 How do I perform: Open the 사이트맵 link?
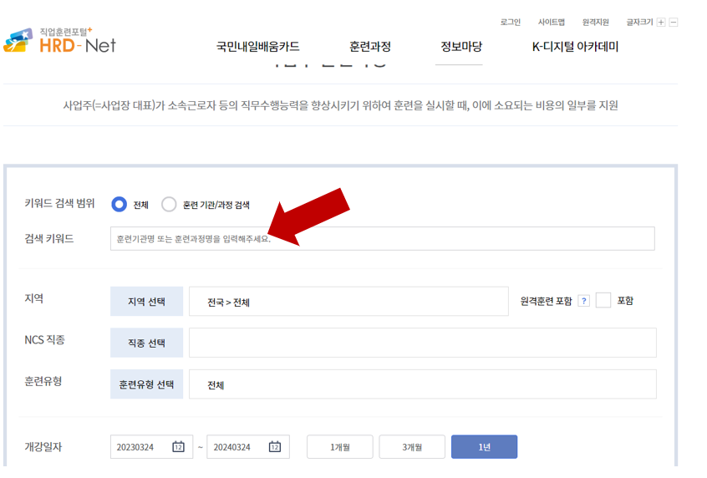coord(552,22)
